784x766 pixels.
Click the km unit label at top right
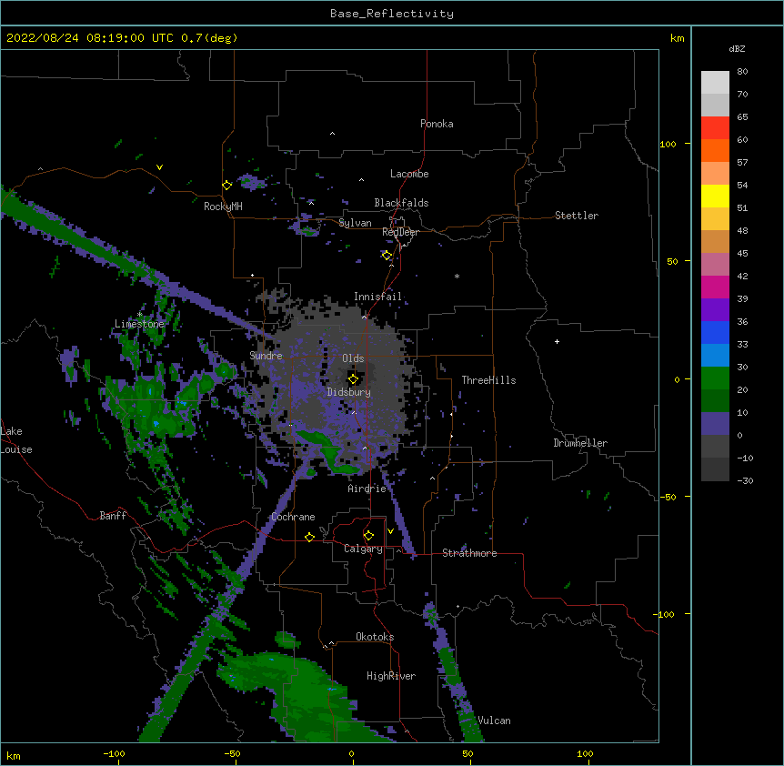[677, 38]
